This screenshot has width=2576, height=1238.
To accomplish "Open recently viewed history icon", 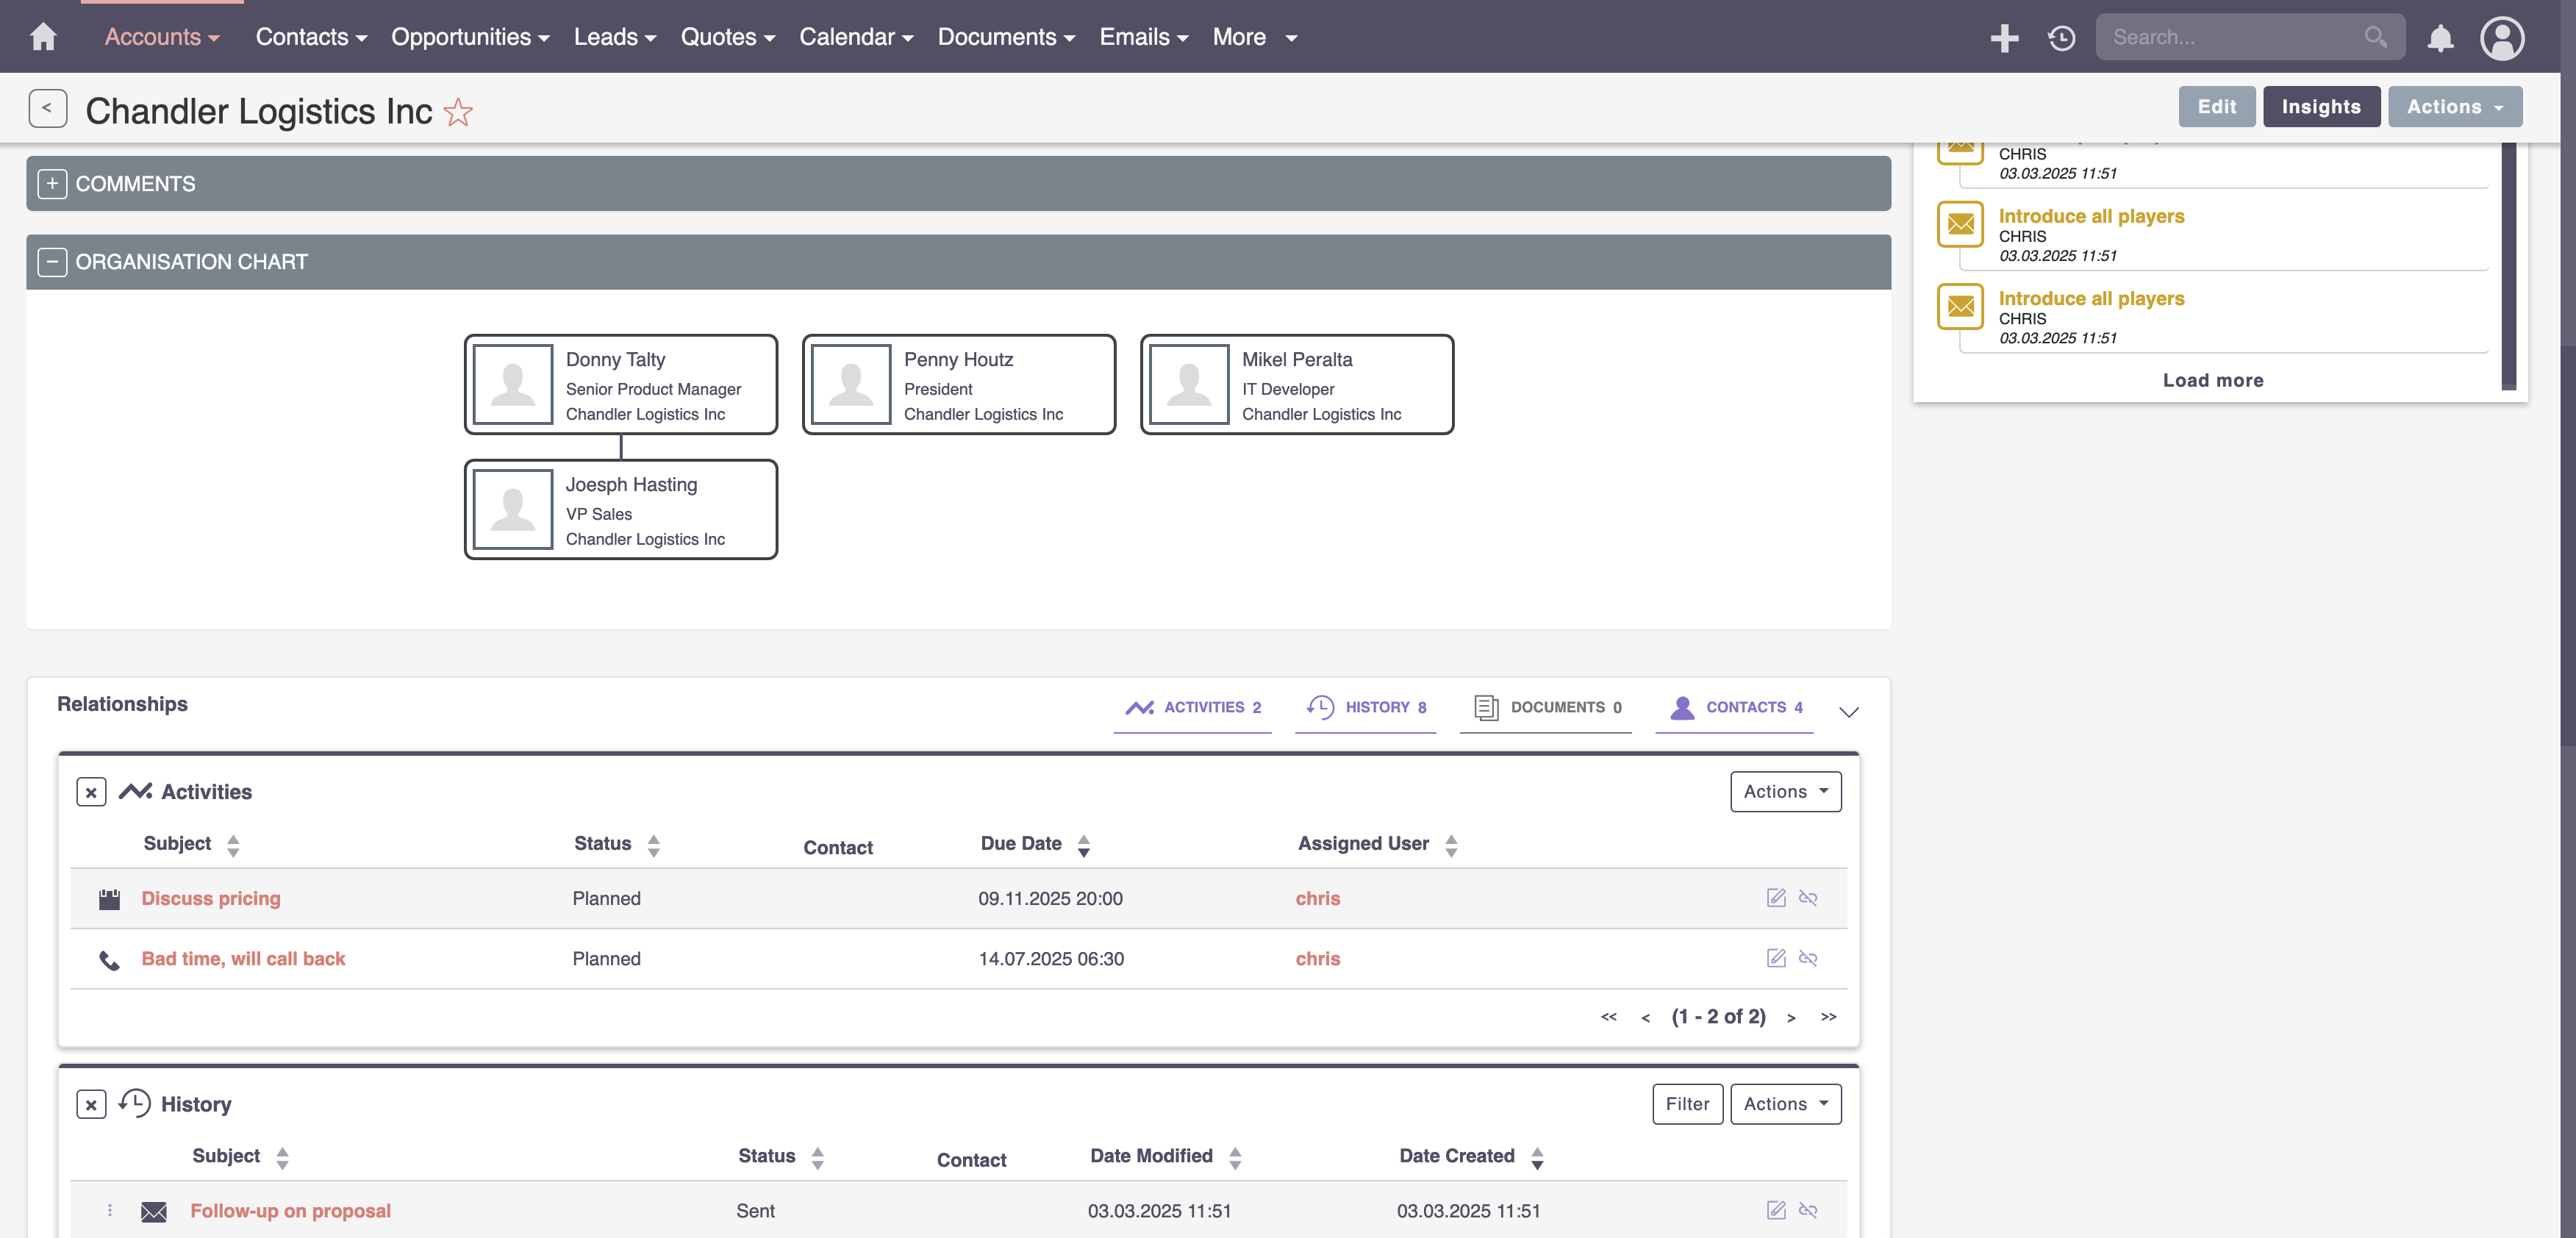I will click(x=2061, y=38).
